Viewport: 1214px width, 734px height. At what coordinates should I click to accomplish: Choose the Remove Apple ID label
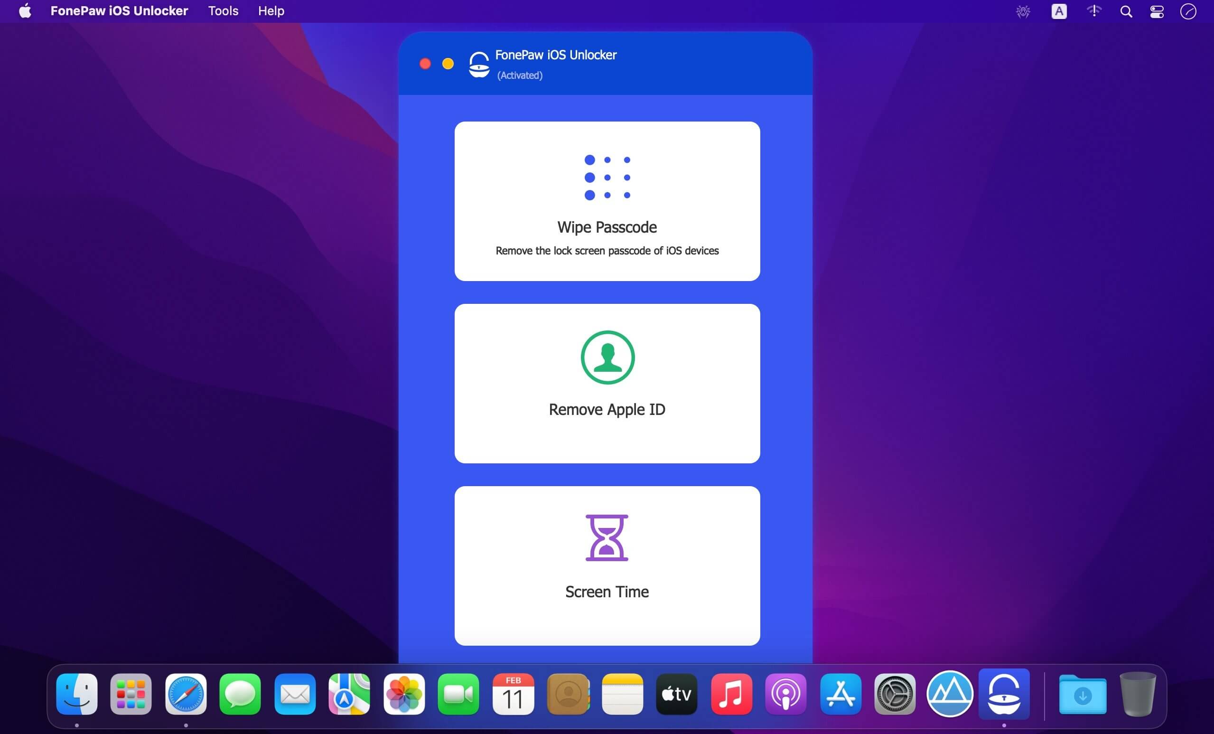(607, 410)
